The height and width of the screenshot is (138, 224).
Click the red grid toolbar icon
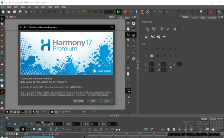coord(131,12)
